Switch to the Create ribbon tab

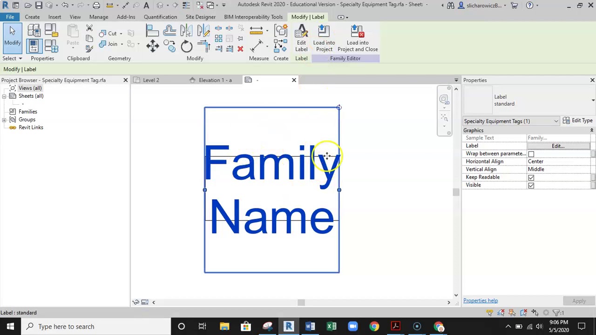click(x=32, y=17)
